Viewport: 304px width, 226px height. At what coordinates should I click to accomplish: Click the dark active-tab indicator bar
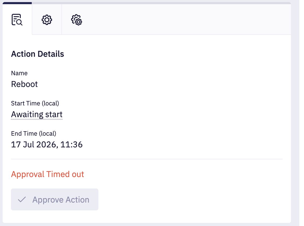click(x=17, y=3)
